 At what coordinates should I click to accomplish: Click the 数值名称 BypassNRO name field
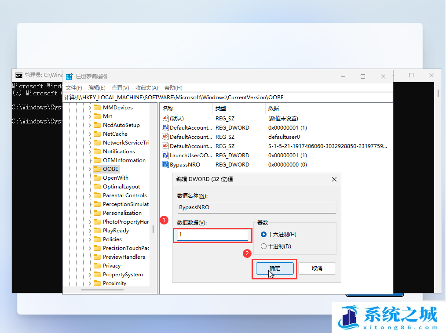(256, 207)
